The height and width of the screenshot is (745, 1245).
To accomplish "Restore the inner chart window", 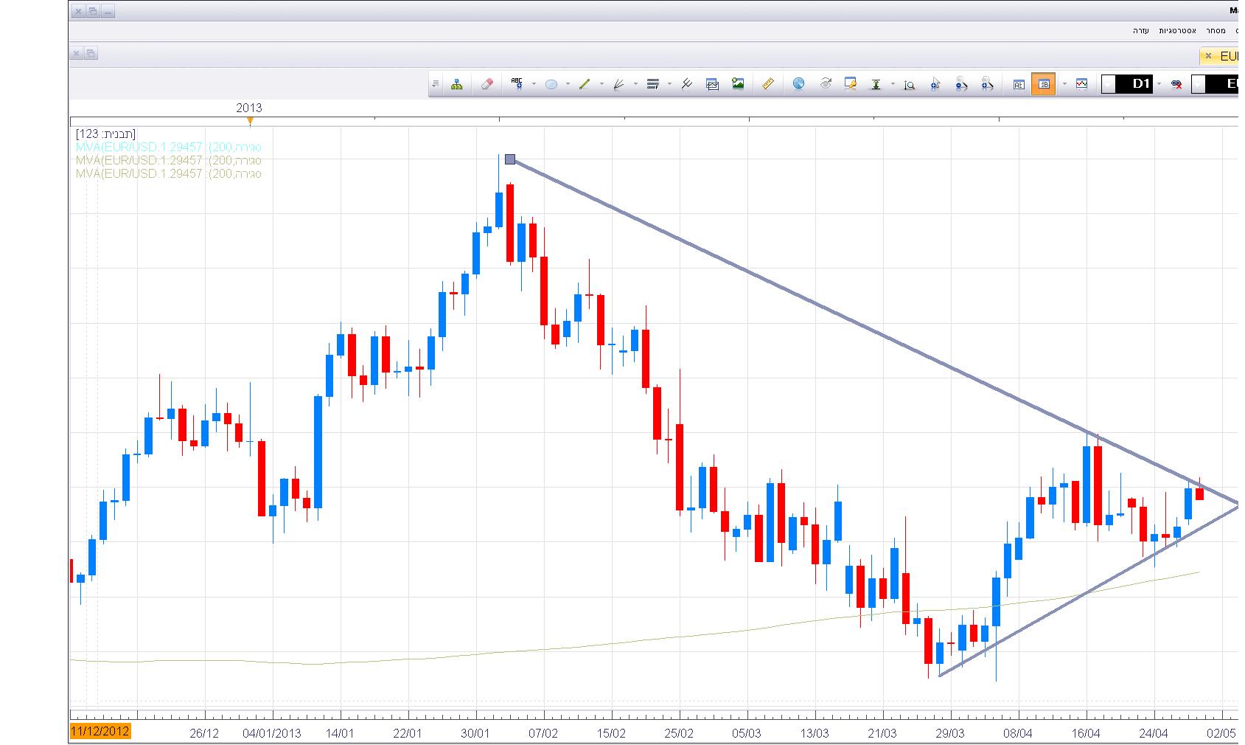I will tap(91, 54).
